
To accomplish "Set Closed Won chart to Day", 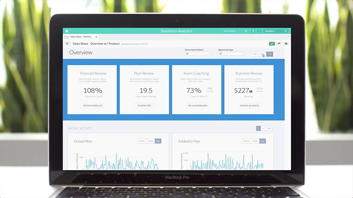I will click(158, 141).
